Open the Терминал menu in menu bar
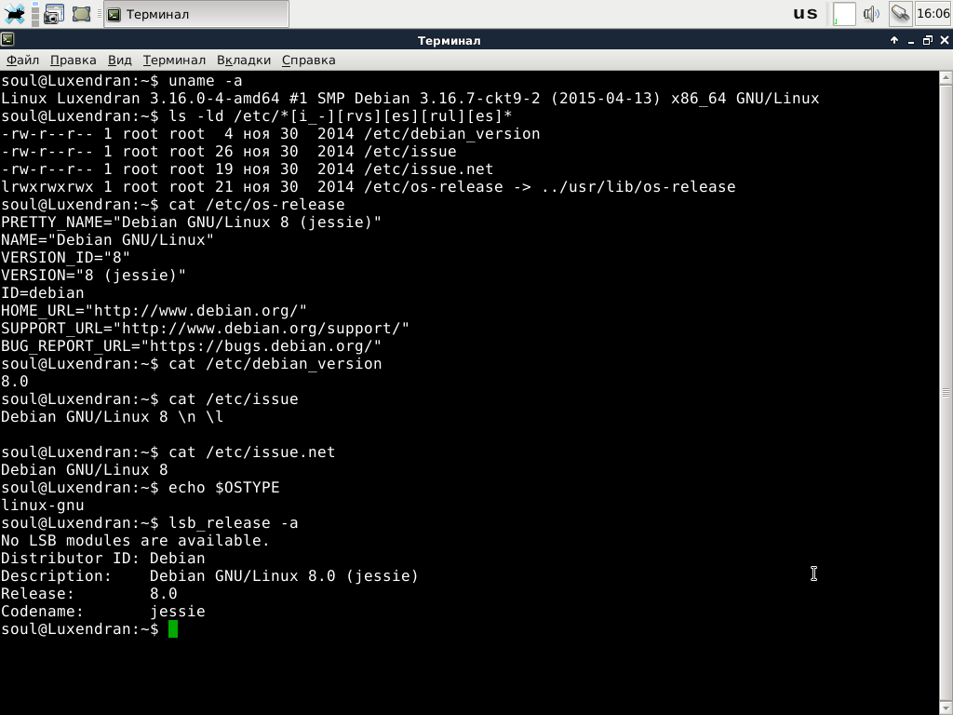 [x=174, y=61]
